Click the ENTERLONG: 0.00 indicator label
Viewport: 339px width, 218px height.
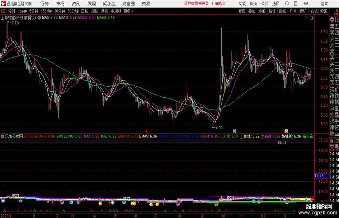39,136
